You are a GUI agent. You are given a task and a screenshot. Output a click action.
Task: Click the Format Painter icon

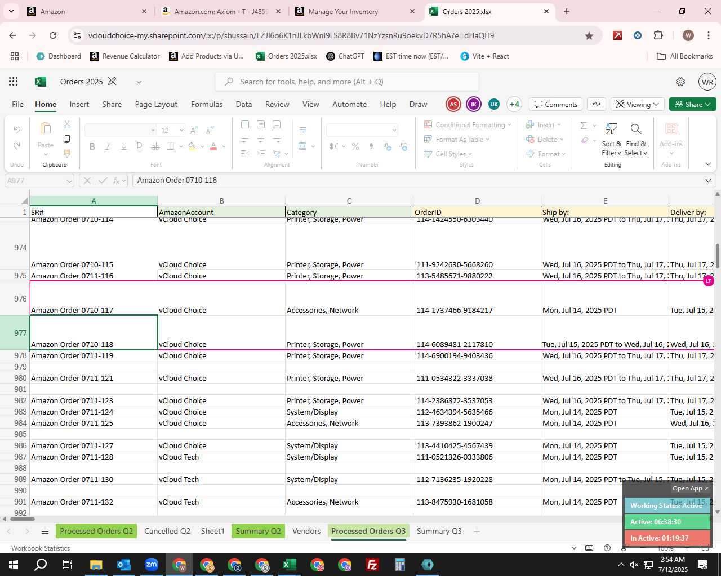[67, 153]
